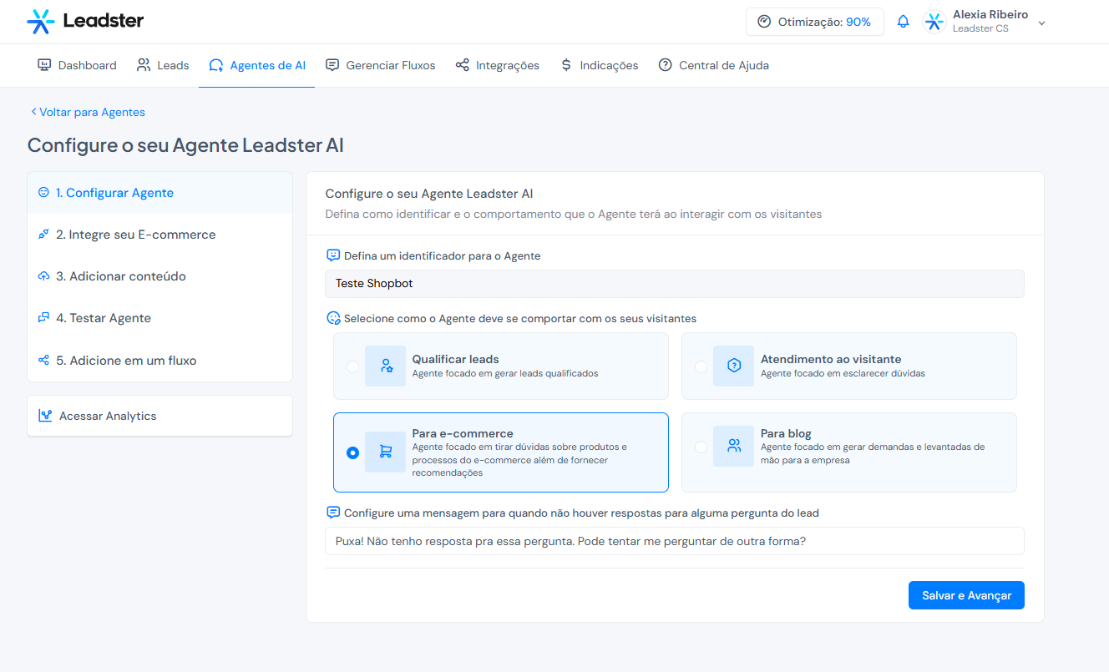
Task: Click the Qualificar leads card title
Action: (x=455, y=359)
